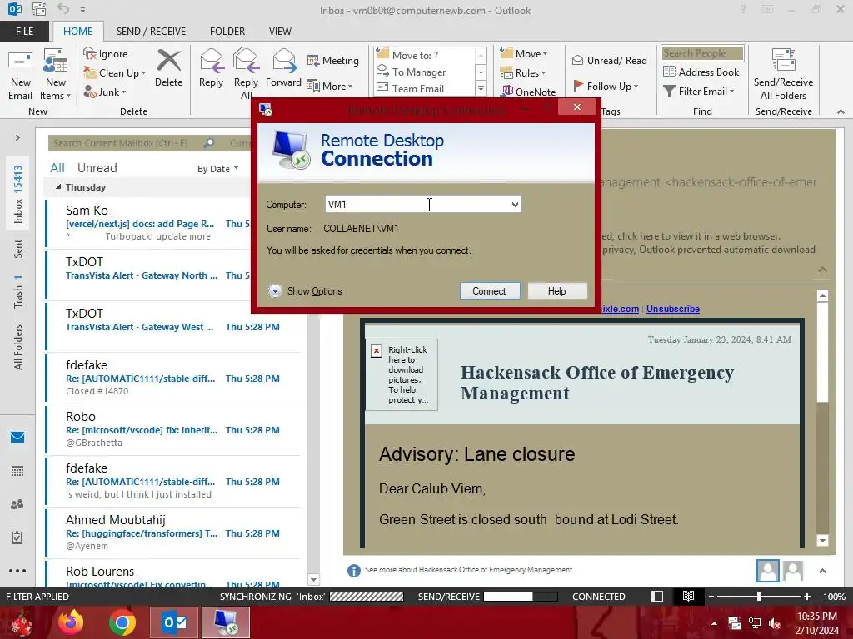
Task: Zoom in with the plus button
Action: [806, 597]
